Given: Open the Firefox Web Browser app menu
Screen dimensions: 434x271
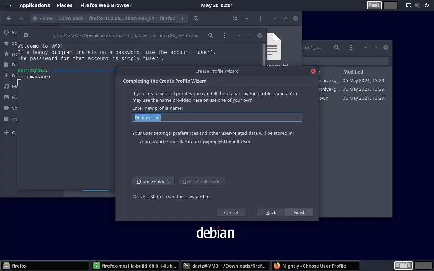Looking at the screenshot, I should (x=106, y=5).
